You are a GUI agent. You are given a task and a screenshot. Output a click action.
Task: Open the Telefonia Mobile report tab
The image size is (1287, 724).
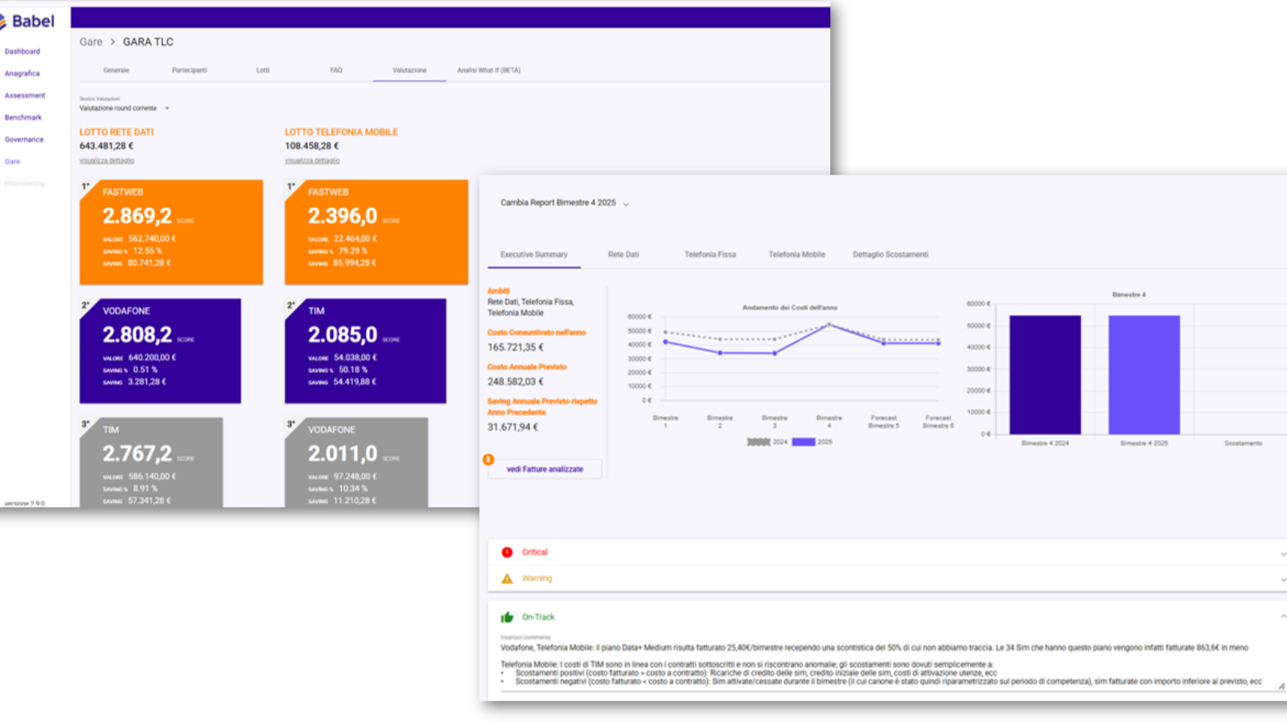(796, 255)
